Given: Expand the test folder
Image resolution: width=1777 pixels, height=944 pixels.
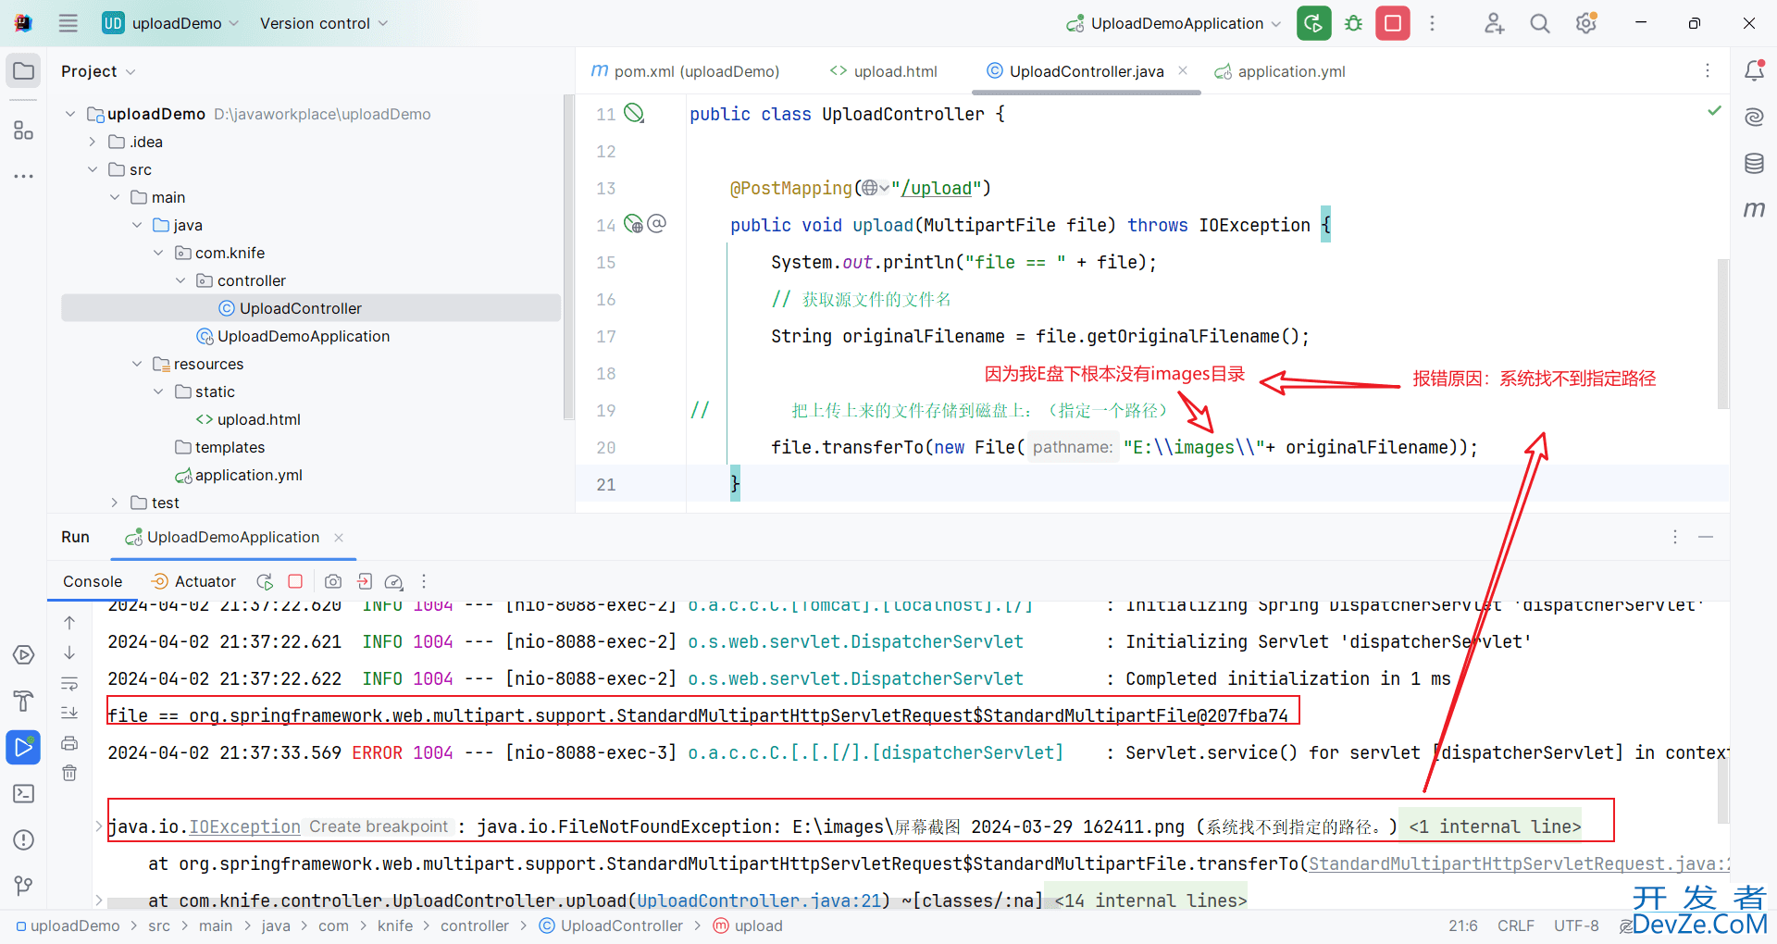Looking at the screenshot, I should (x=114, y=503).
